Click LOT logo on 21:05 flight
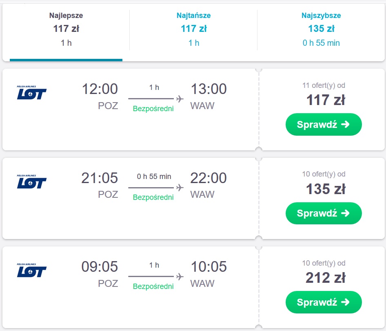Screen dimensions: 386x331 (x=32, y=182)
